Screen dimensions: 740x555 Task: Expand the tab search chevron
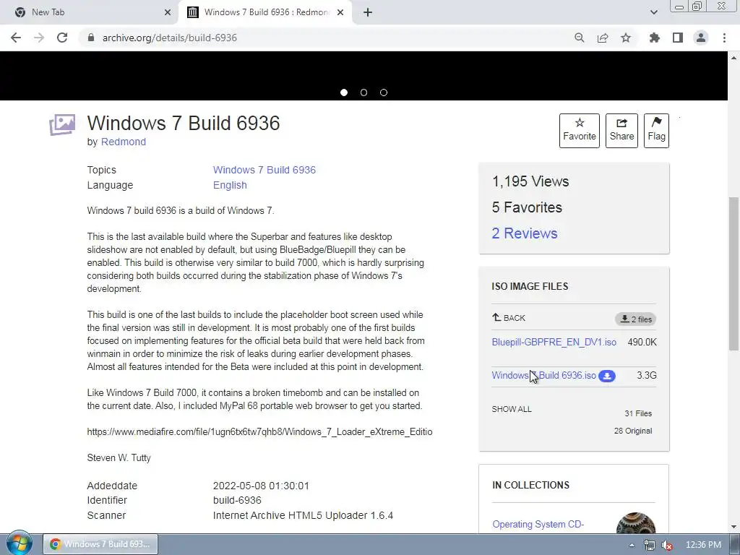click(x=653, y=12)
